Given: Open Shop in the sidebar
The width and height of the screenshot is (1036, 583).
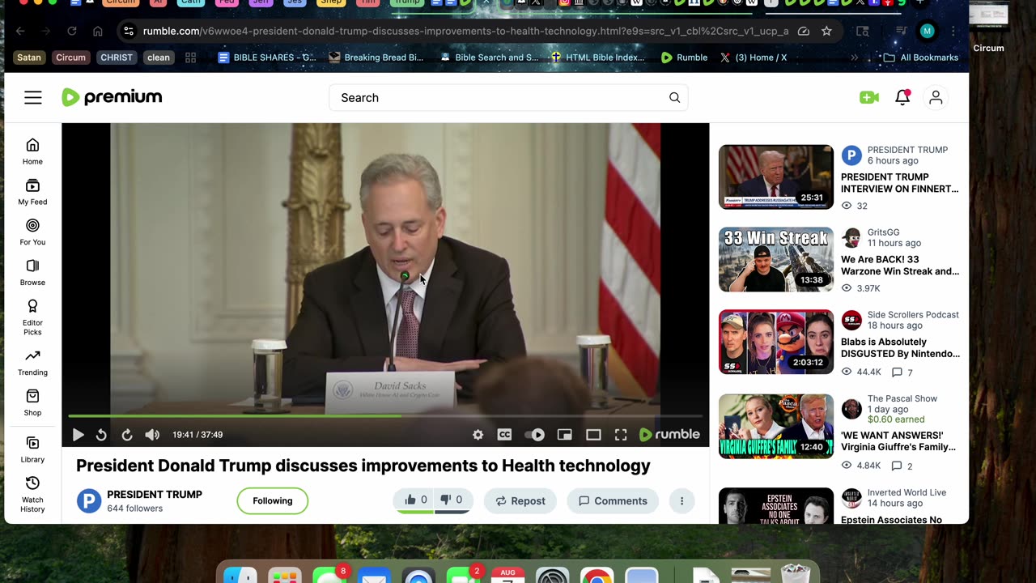Looking at the screenshot, I should pos(32,402).
